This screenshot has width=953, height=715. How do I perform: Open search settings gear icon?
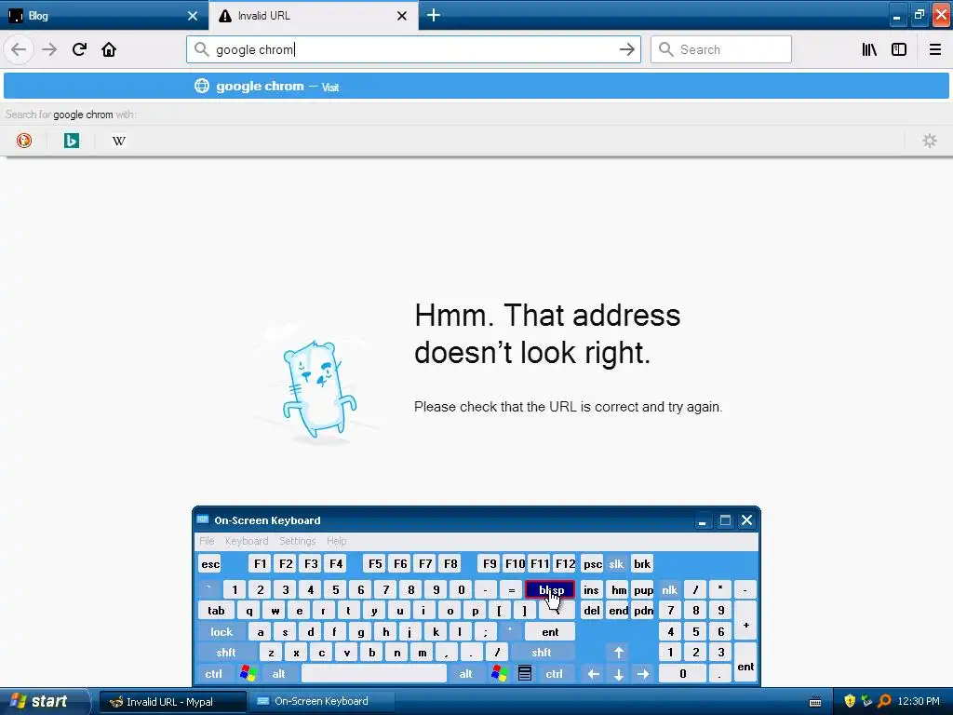click(930, 141)
